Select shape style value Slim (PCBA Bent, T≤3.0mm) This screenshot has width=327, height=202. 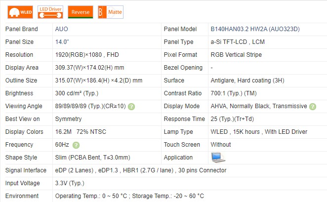pos(92,158)
